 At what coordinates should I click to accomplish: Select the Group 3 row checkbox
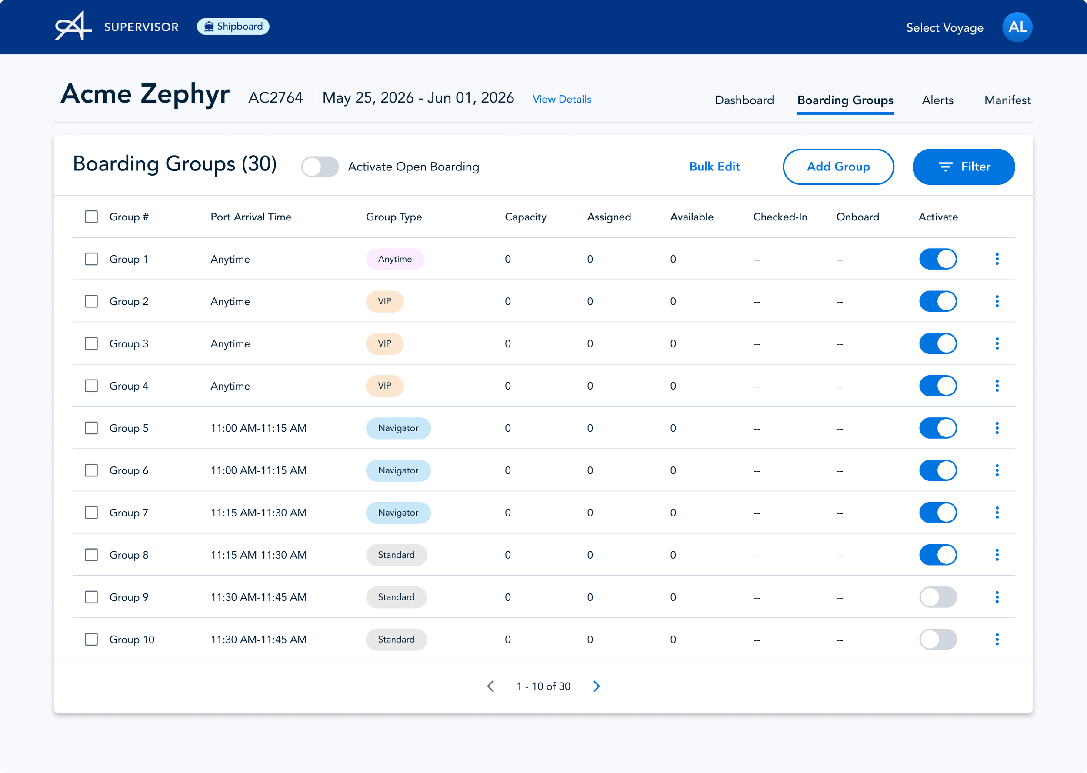[x=91, y=343]
